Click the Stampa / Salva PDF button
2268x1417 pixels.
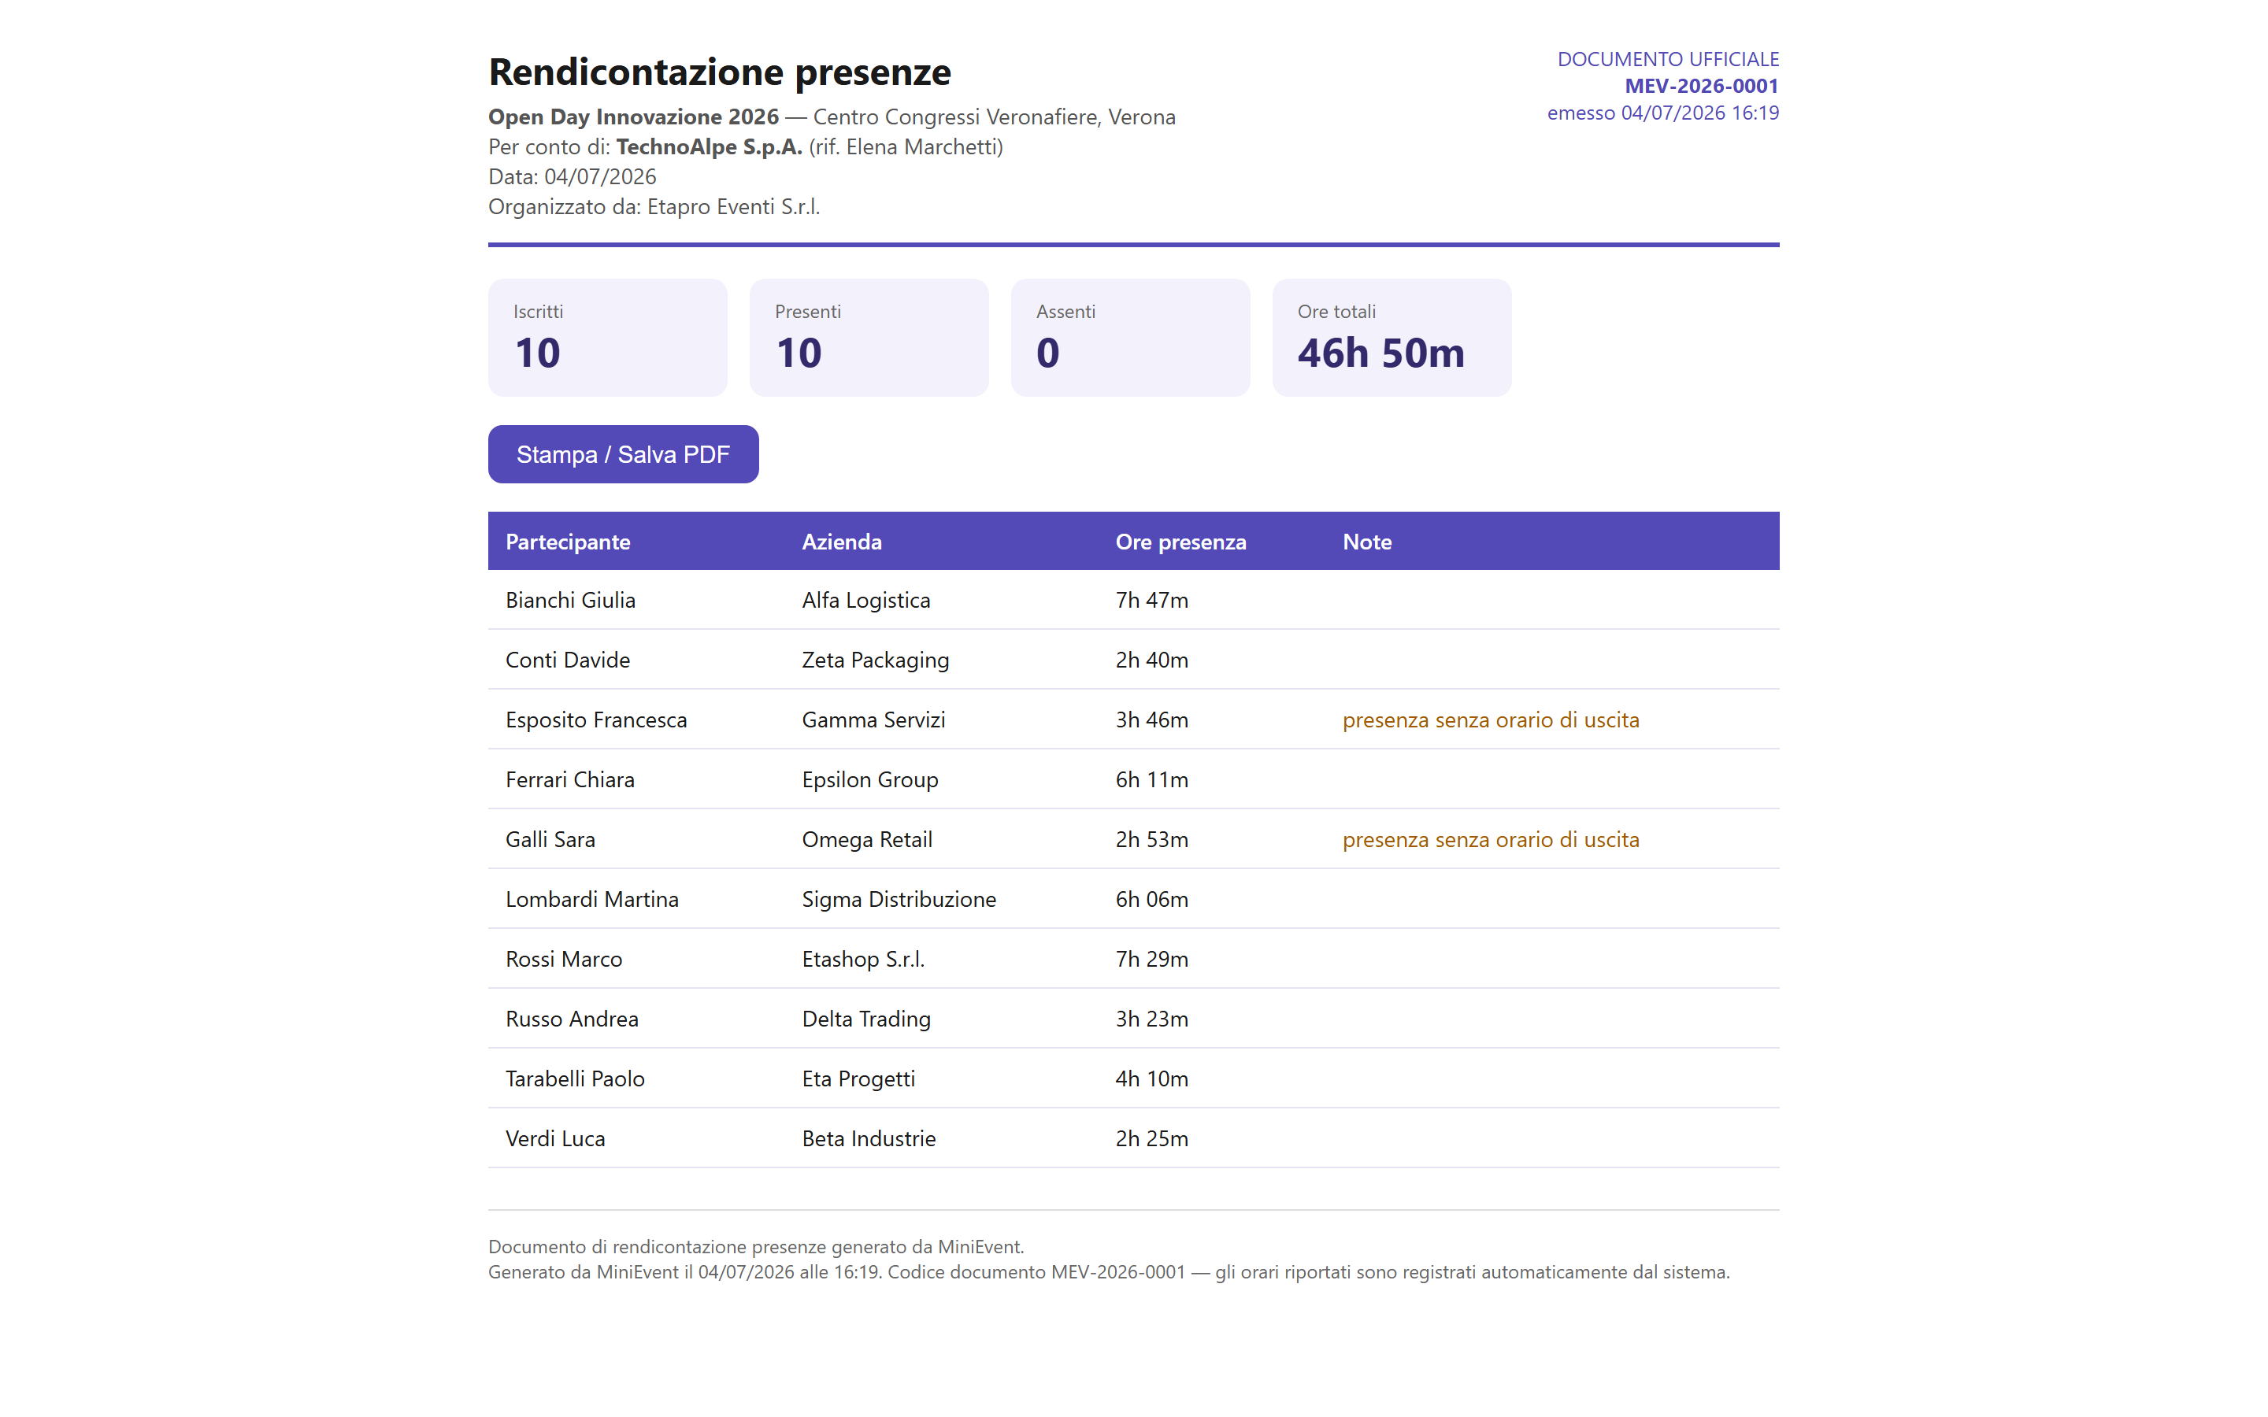[x=623, y=454]
